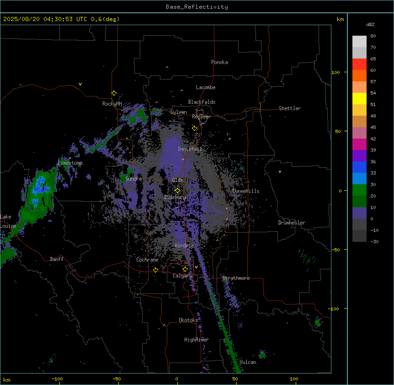Image resolution: width=394 pixels, height=385 pixels.
Task: Click the yellow diamond marker south of RedDeer
Action: pos(194,128)
